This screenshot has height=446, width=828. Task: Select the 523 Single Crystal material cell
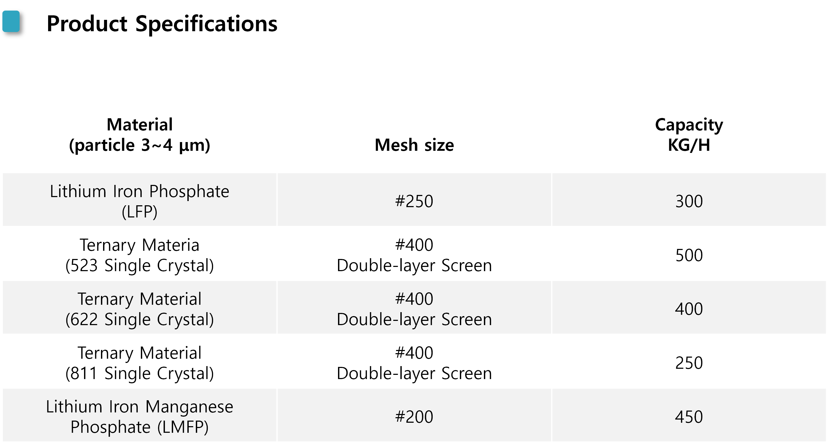click(x=140, y=255)
